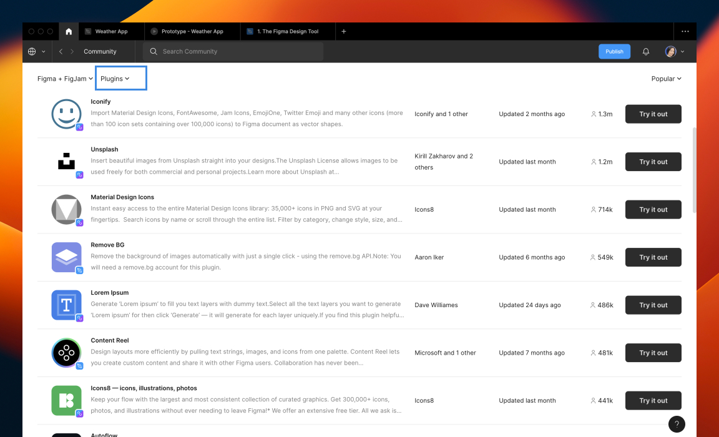Screen dimensions: 719x437
Task: Click Updated 7 months ago text
Action: (532, 353)
